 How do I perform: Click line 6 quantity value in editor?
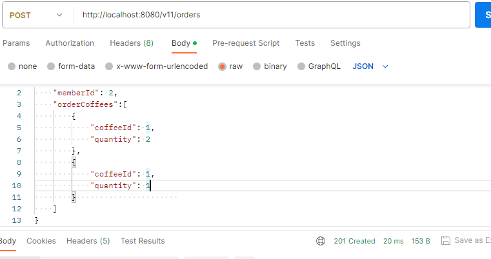[x=148, y=139]
